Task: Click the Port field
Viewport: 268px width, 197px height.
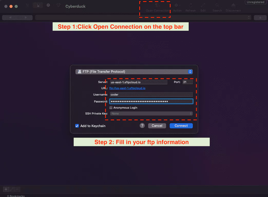Action: 187,82
